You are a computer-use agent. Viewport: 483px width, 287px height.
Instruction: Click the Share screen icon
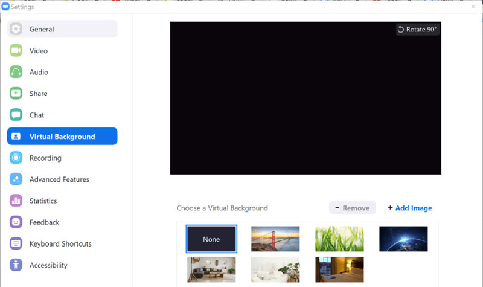[x=16, y=94]
